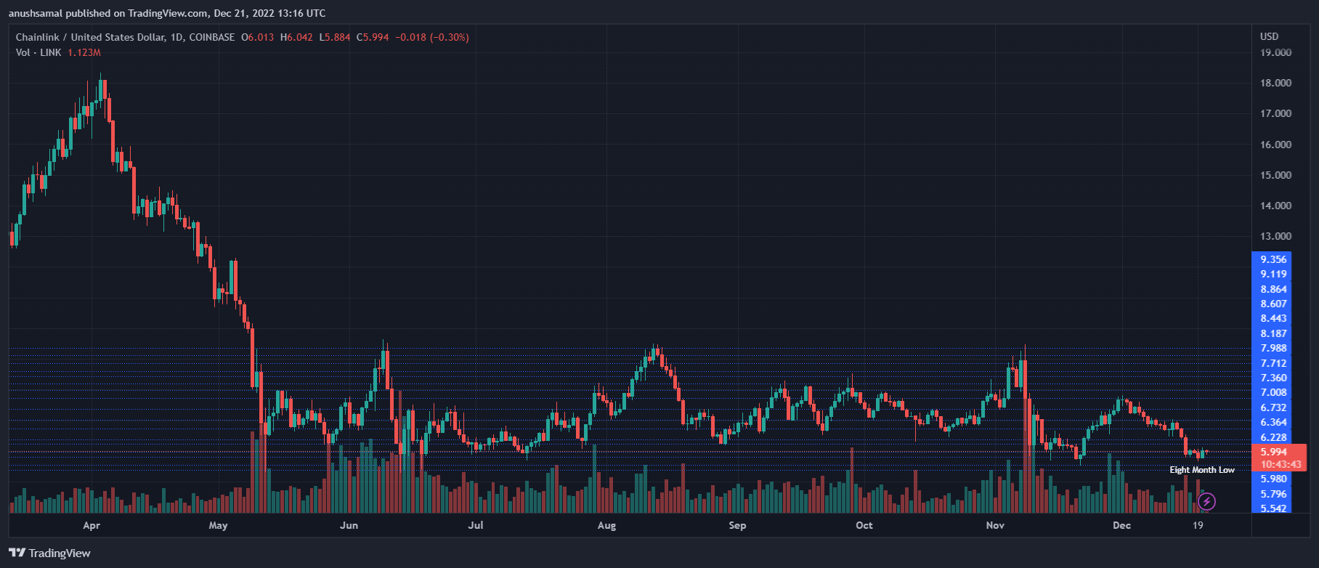Click the TradingView wordmark text
The image size is (1319, 568).
(60, 553)
